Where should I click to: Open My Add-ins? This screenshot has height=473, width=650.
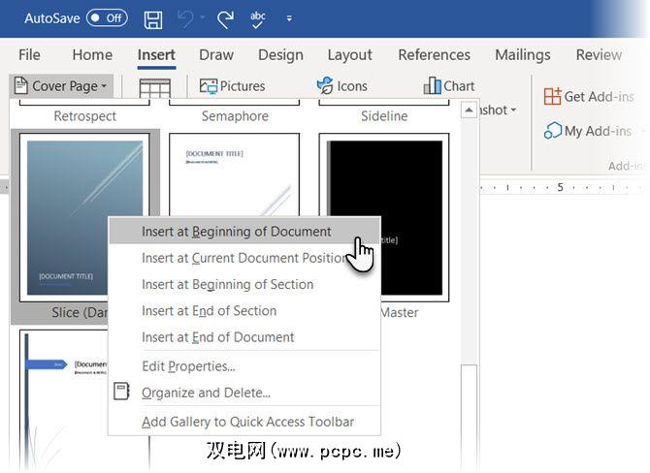(x=587, y=131)
